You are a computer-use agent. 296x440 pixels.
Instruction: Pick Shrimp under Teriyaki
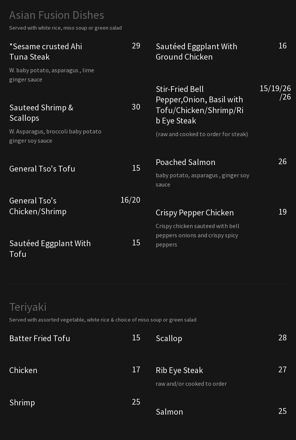click(22, 403)
